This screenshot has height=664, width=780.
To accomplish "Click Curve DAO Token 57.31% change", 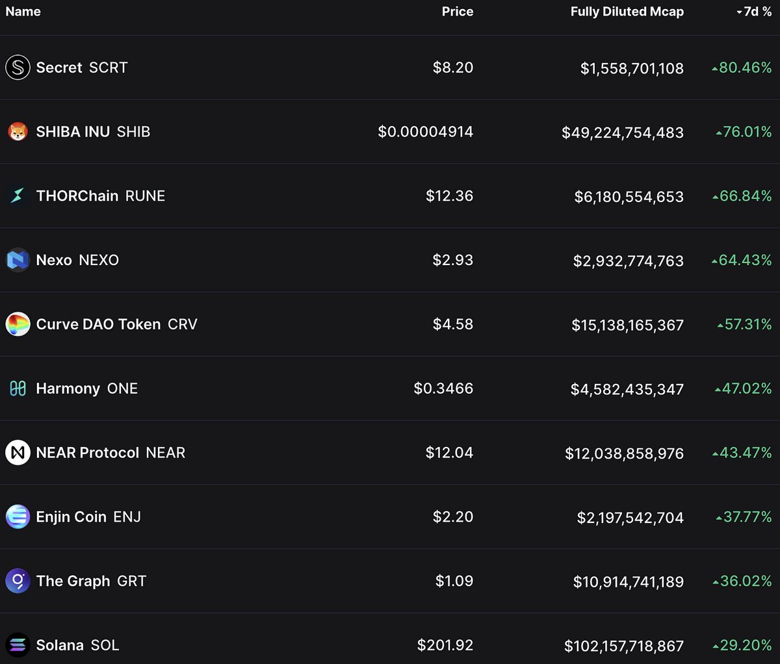I will coord(745,324).
